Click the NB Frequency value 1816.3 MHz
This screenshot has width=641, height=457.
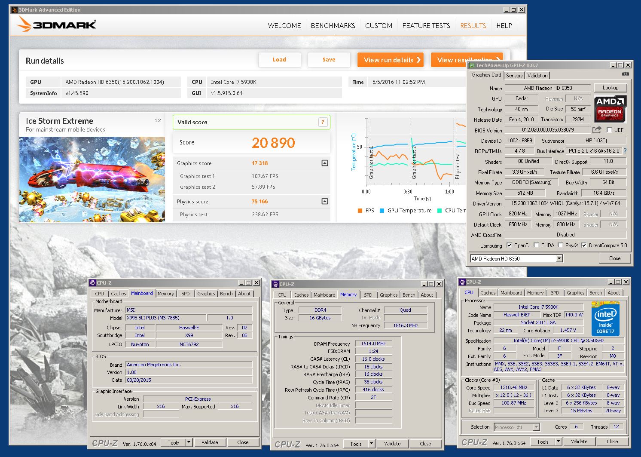(x=405, y=325)
